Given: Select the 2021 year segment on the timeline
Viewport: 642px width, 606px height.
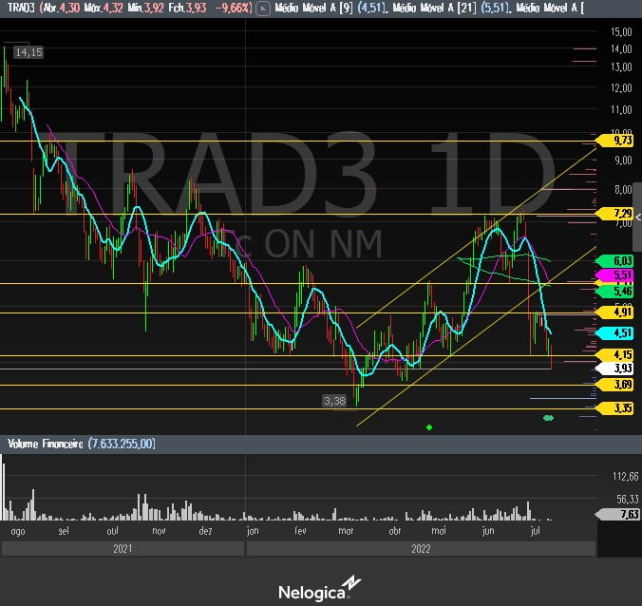Looking at the screenshot, I should click(122, 549).
